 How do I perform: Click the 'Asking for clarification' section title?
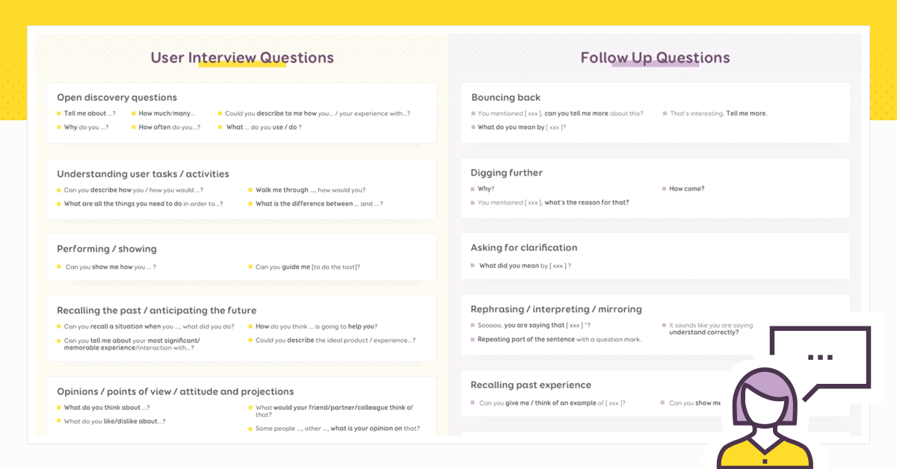click(524, 247)
